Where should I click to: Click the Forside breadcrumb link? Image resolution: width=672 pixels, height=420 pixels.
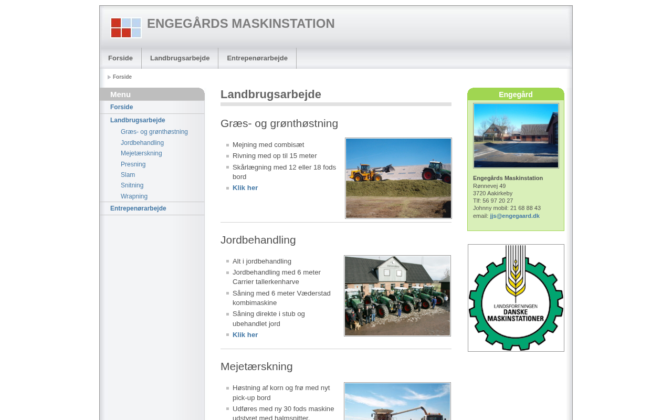coord(122,77)
